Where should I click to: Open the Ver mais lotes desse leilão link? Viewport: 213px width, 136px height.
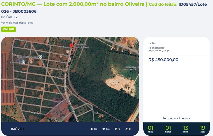click(x=17, y=23)
